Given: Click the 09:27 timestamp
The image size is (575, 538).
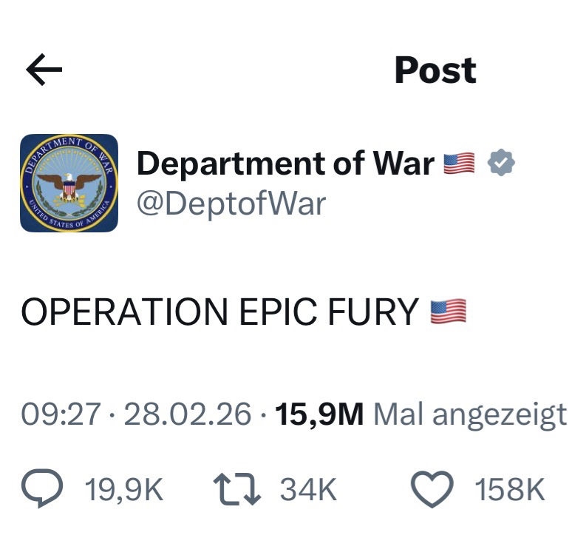Looking at the screenshot, I should (x=61, y=414).
